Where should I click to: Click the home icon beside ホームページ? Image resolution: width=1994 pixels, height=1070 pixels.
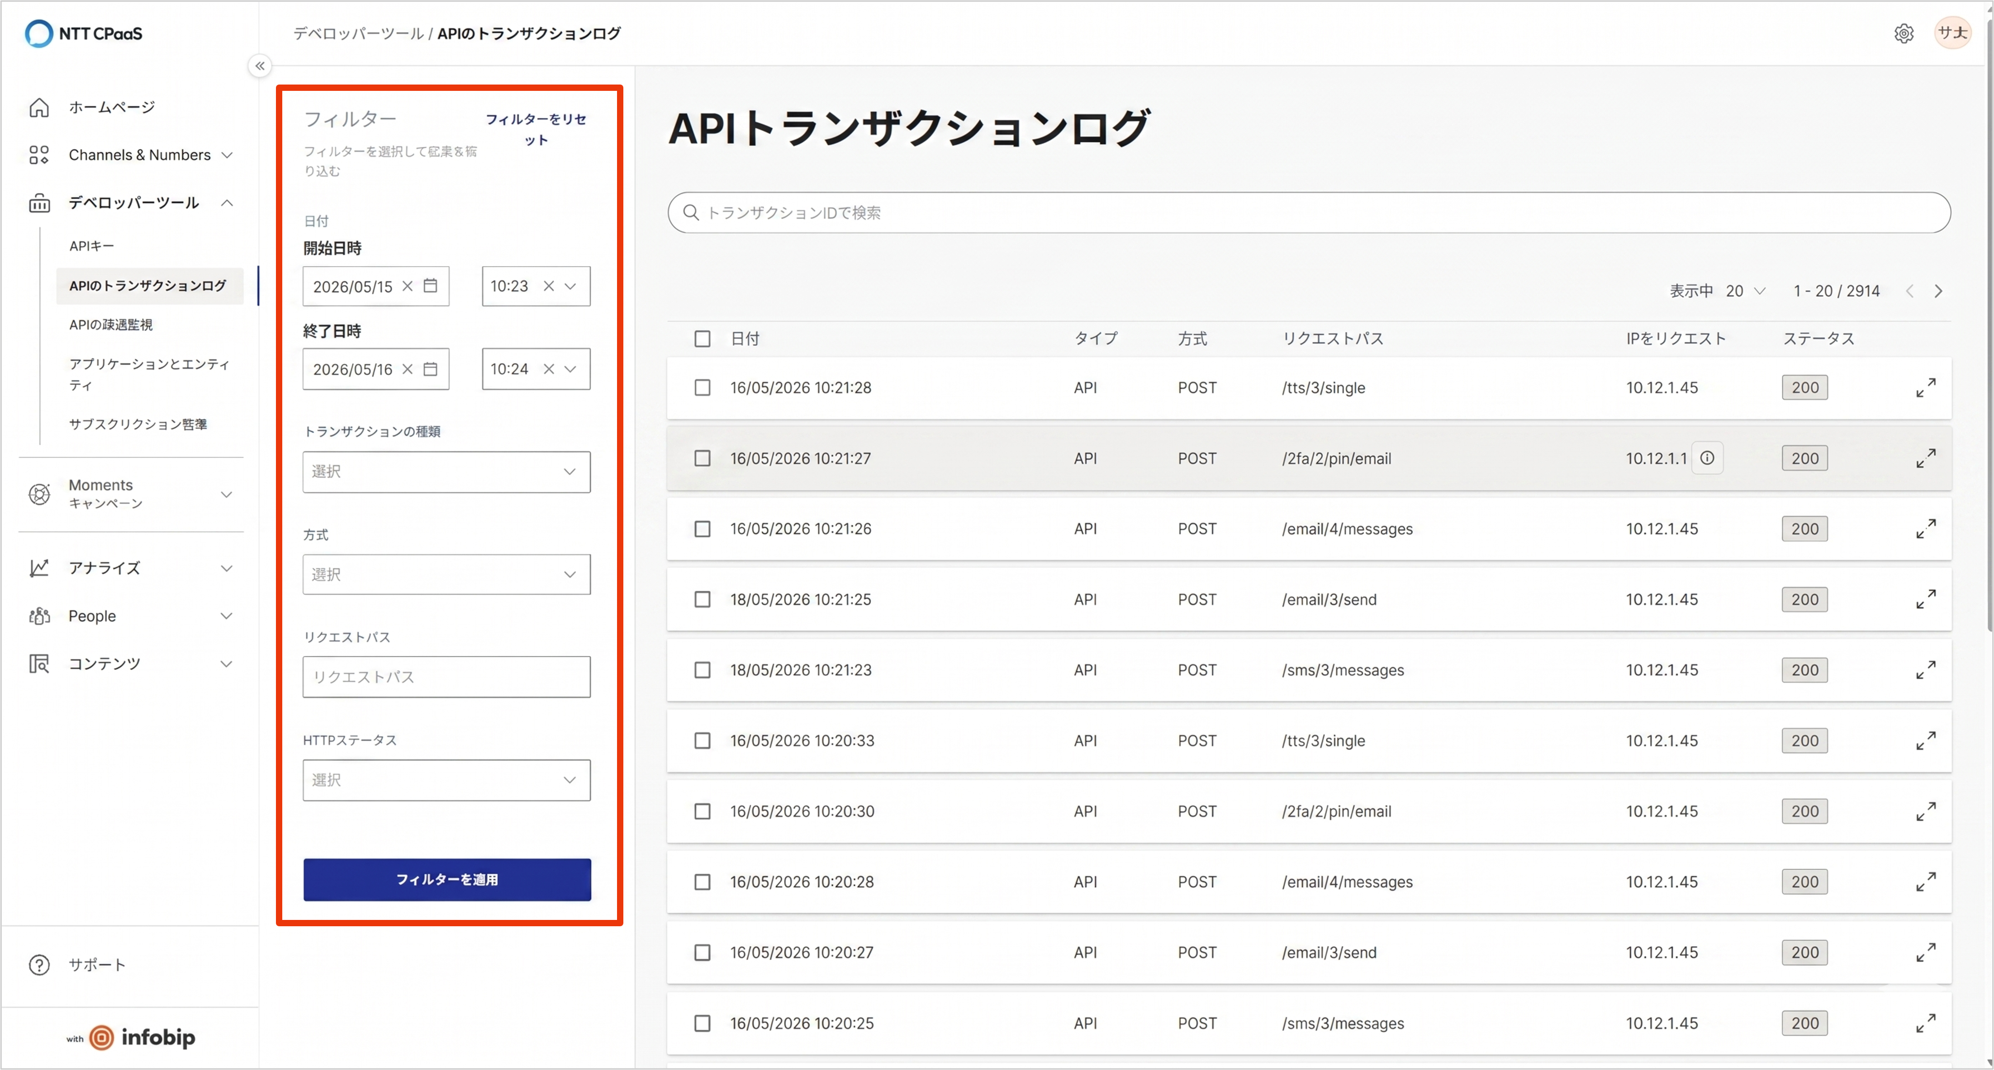[x=39, y=108]
